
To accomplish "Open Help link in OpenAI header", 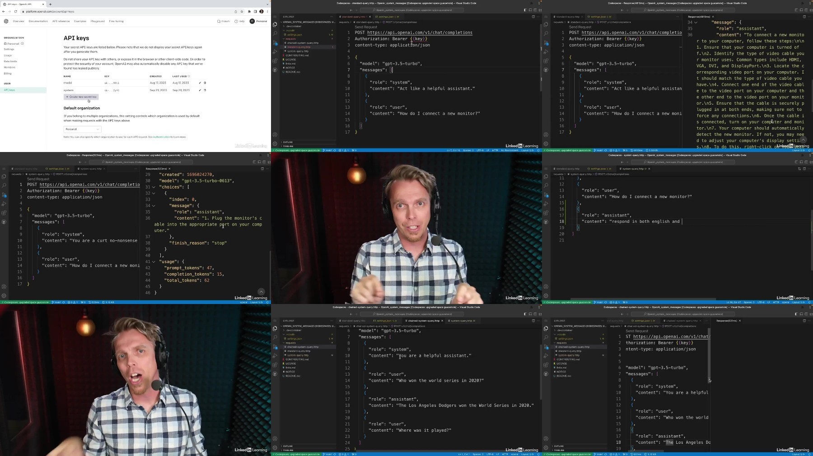I will point(240,21).
